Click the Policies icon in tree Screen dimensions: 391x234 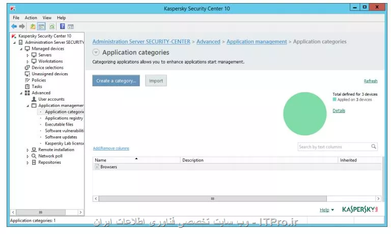[x=27, y=80]
